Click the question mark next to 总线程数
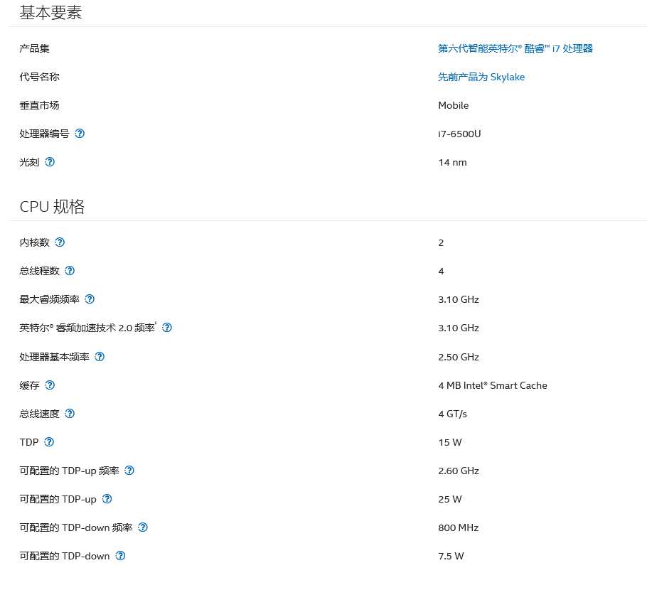 (x=70, y=271)
